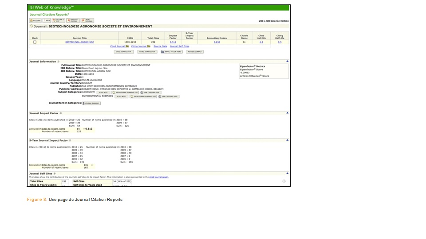Click the Cited Journal Data button
Image resolution: width=426 pixels, height=239 pixels.
pos(124,51)
